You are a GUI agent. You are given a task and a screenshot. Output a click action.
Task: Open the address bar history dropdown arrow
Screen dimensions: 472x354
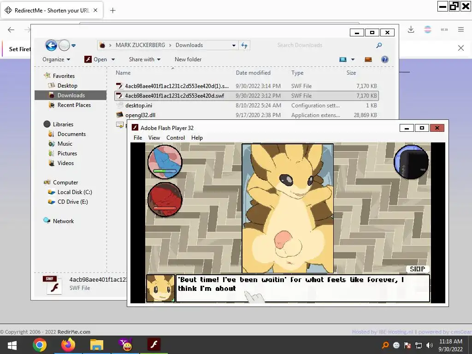pyautogui.click(x=234, y=46)
